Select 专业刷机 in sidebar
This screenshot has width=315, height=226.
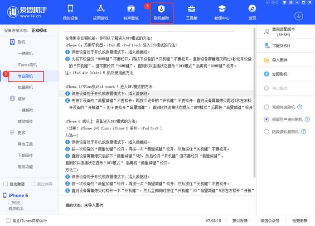[x=26, y=76]
